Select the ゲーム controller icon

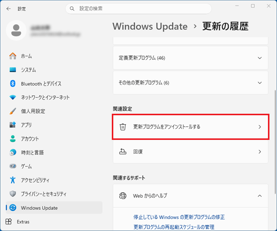tap(13, 166)
